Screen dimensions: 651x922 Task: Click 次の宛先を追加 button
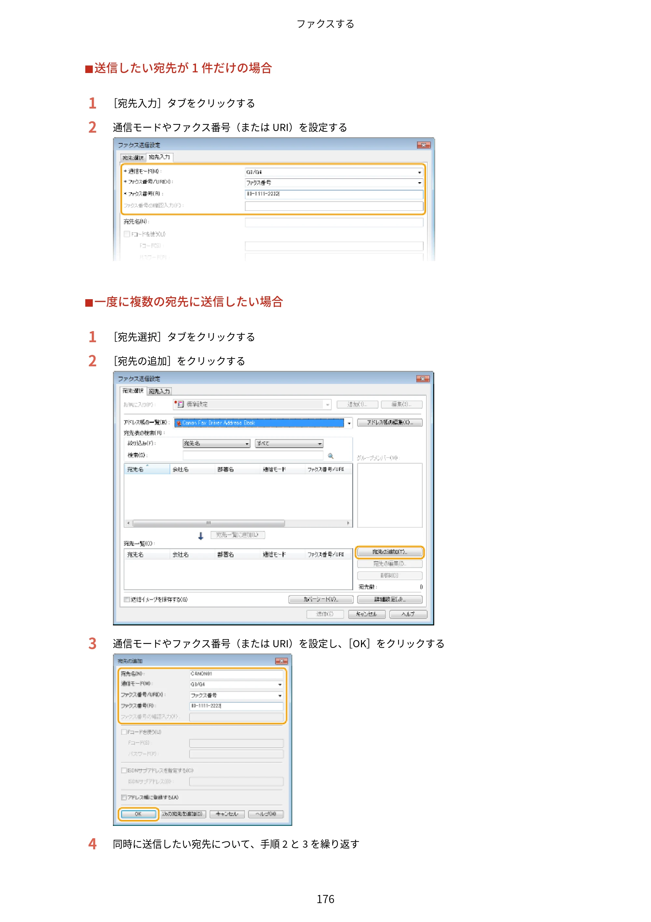pyautogui.click(x=183, y=814)
